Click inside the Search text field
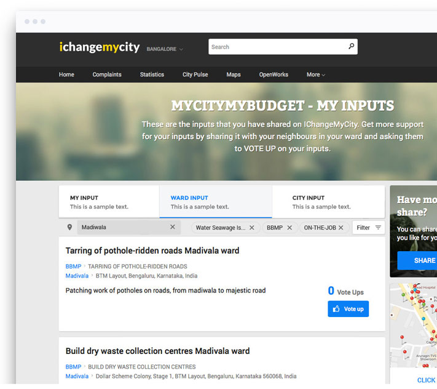 tap(277, 47)
